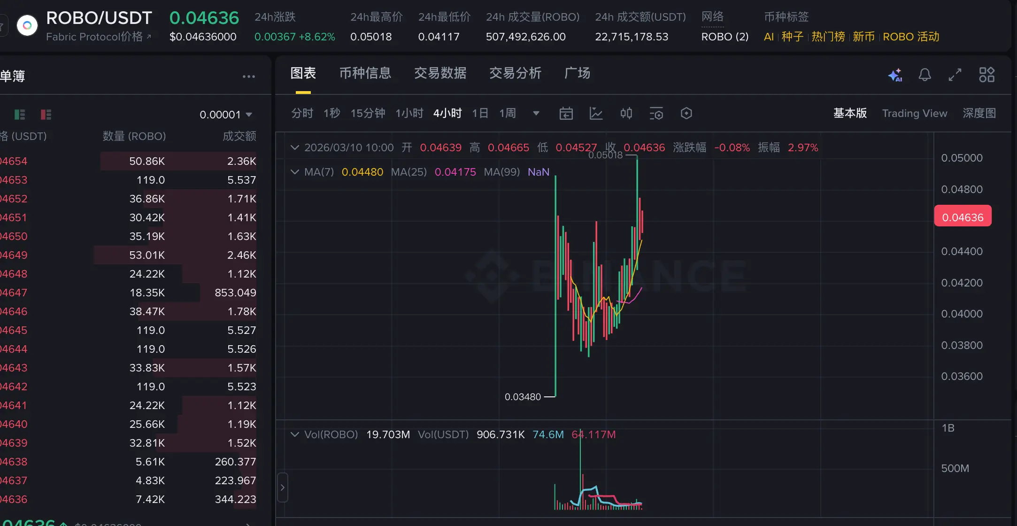Open the 交易数据 tab
The image size is (1017, 526).
440,73
